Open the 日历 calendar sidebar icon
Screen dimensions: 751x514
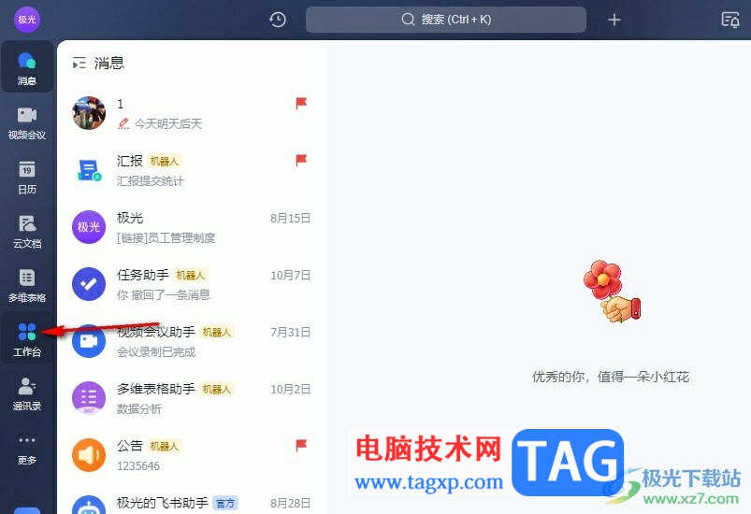[27, 177]
